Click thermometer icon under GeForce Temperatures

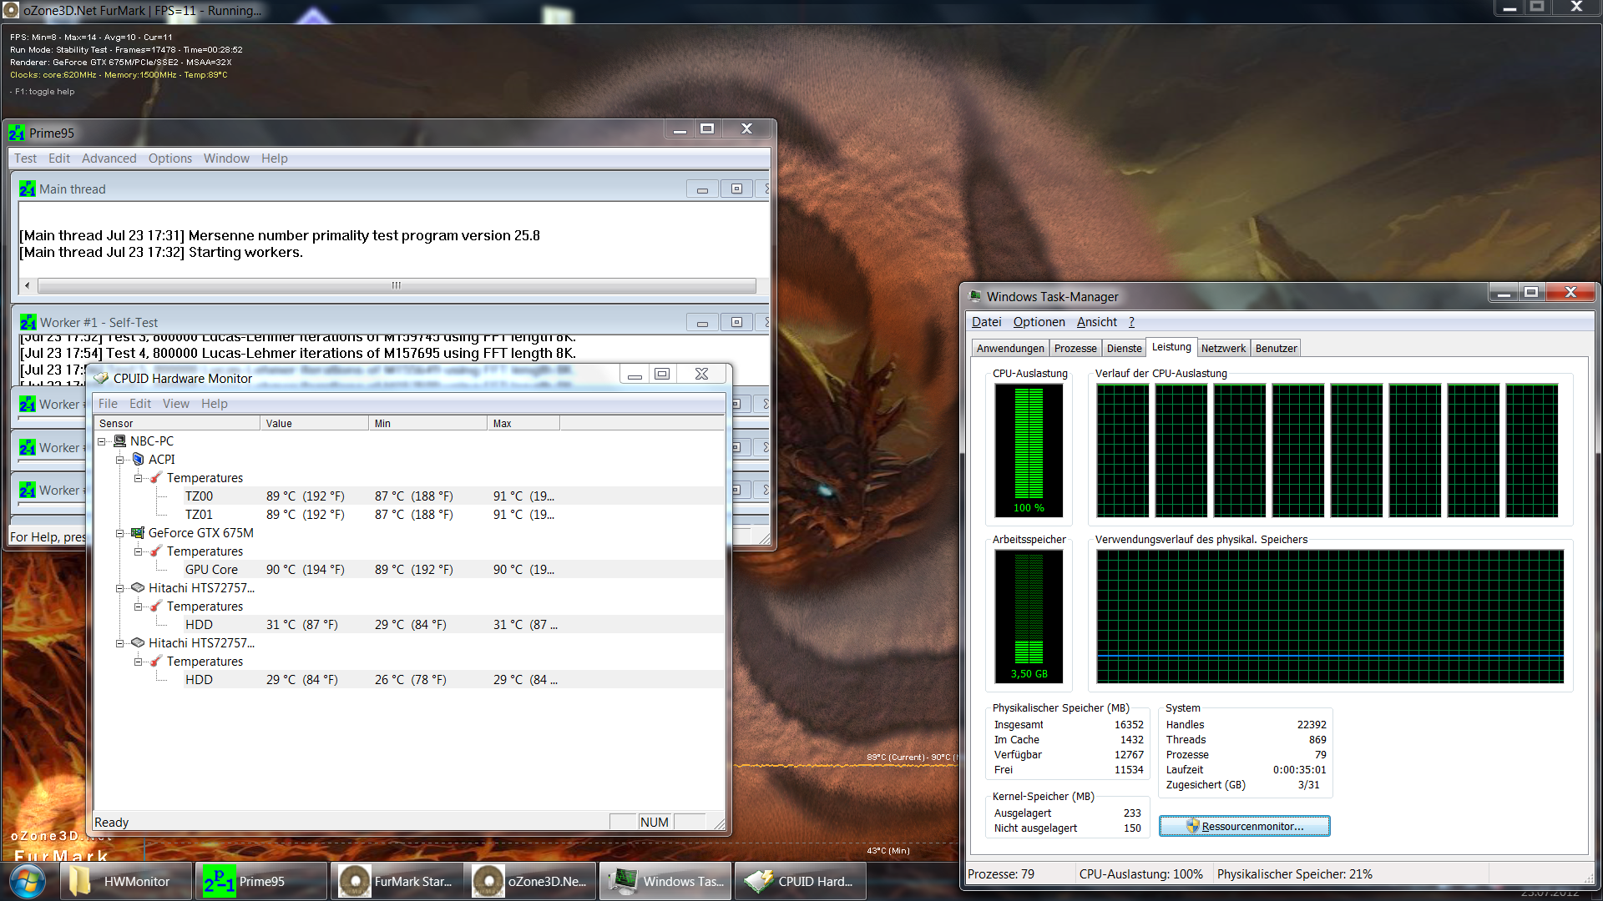click(156, 551)
